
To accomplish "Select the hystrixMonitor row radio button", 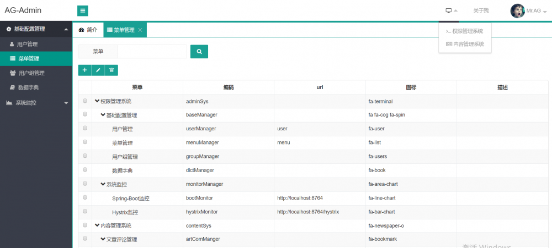I will pyautogui.click(x=85, y=211).
